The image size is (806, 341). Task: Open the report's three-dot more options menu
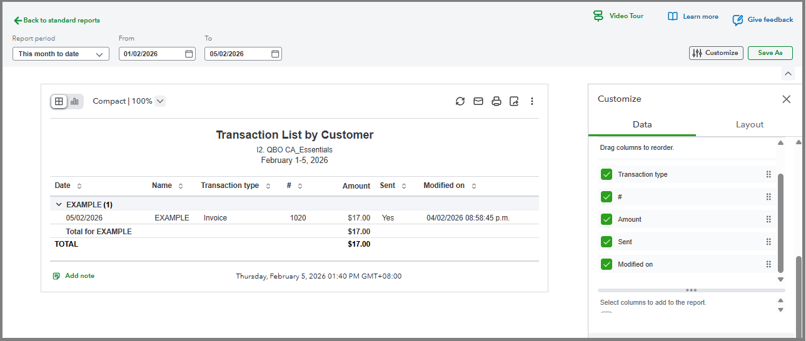pos(532,101)
